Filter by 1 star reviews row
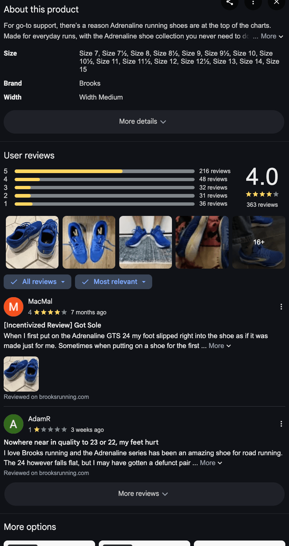Viewport: 289px width, 546px height. point(117,204)
